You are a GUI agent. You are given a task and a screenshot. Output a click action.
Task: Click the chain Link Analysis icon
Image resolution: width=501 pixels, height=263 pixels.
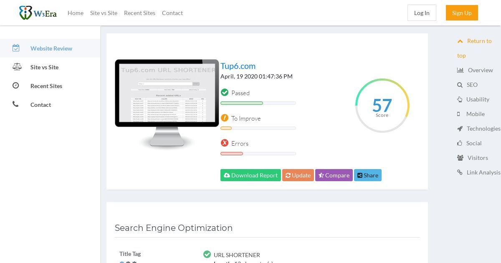(x=460, y=172)
